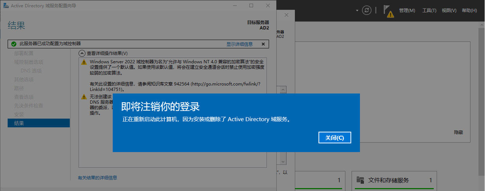Select 域控制器选项 step in wizard sidebar
The height and width of the screenshot is (191, 485).
click(29, 62)
